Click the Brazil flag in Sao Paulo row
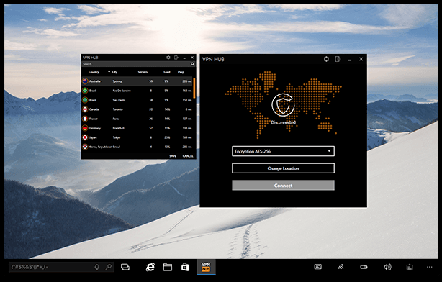This screenshot has height=282, width=442. pyautogui.click(x=85, y=100)
